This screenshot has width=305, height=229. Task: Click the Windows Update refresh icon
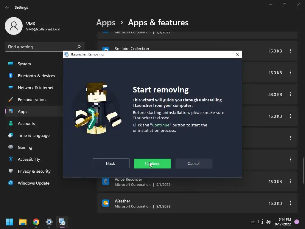pos(11,183)
